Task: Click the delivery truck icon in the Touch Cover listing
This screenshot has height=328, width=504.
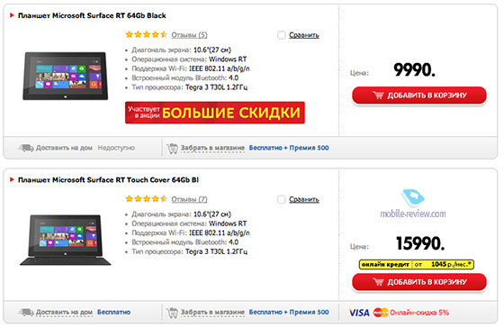Action: click(26, 312)
